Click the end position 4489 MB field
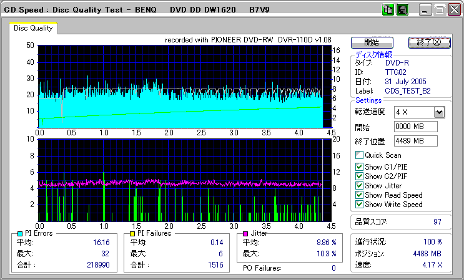464x280 pixels. click(x=415, y=140)
